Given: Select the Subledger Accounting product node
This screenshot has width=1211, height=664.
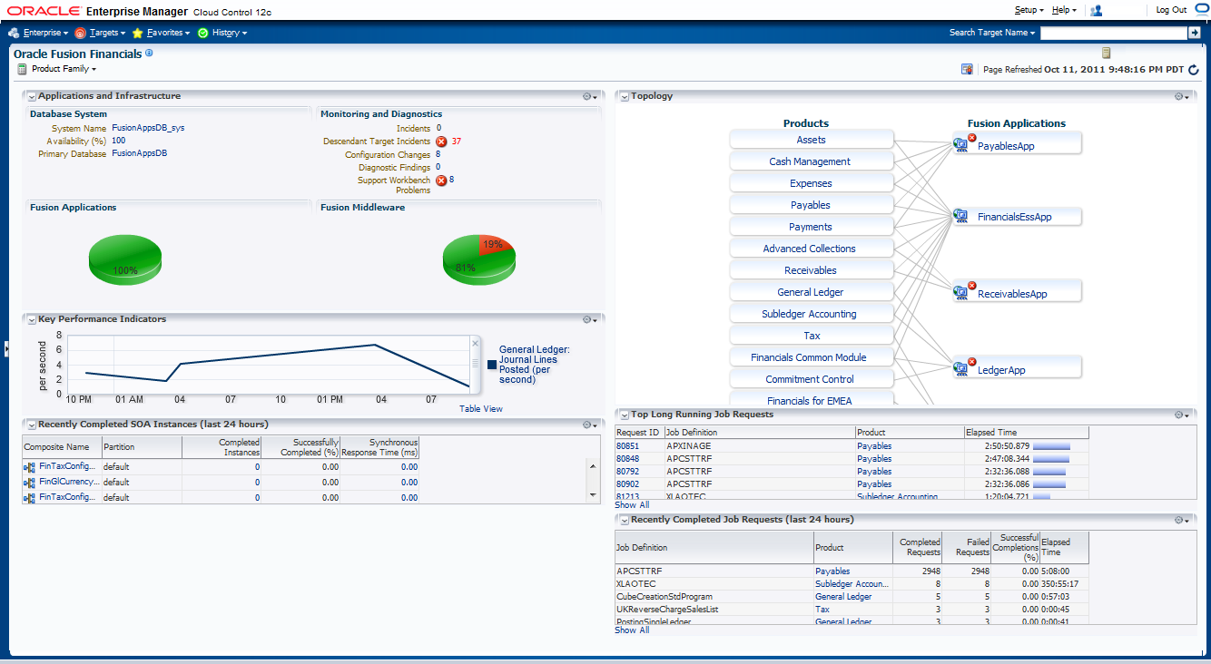Looking at the screenshot, I should click(812, 314).
